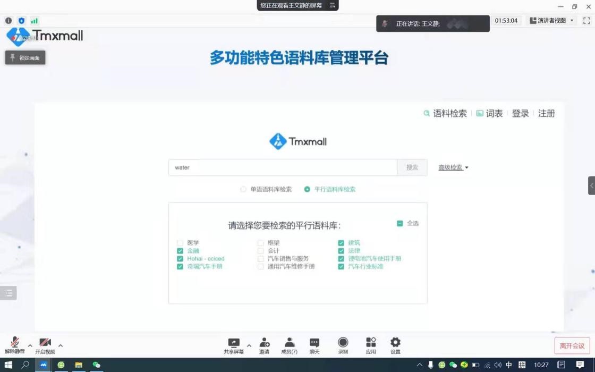Open Tencent Meeting from the taskbar
The image size is (595, 372).
coord(43,365)
